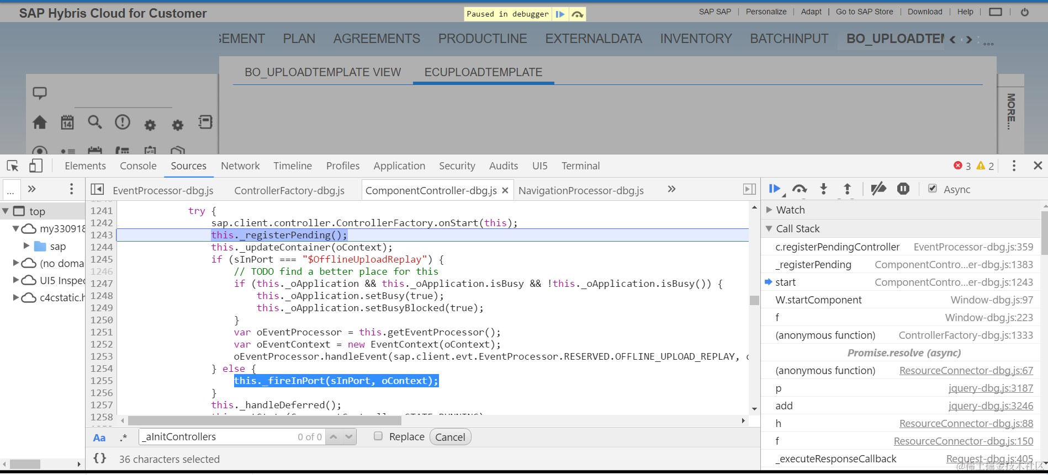The width and height of the screenshot is (1048, 475).
Task: Switch to the Console tab
Action: [x=138, y=166]
